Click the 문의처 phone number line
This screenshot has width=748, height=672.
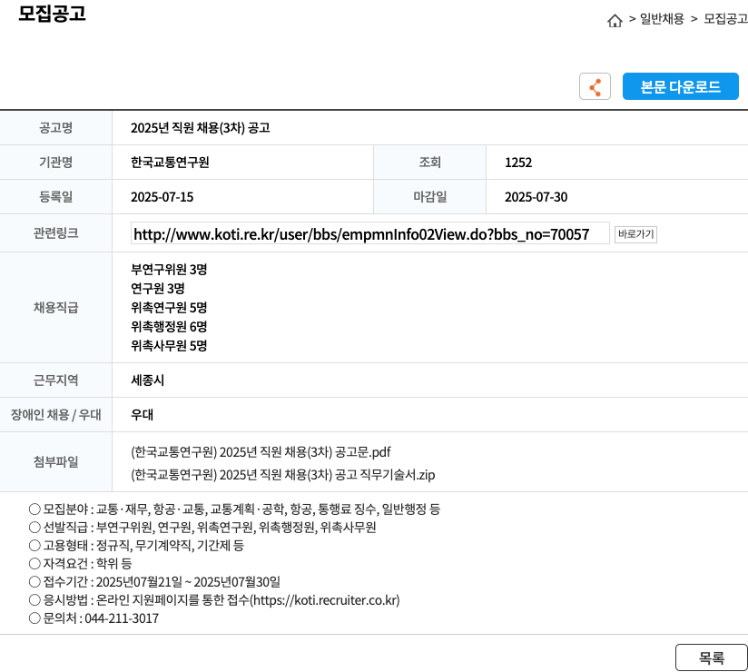[93, 618]
